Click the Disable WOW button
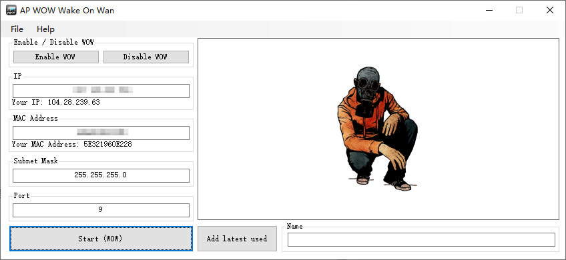Viewport: 566px width, 260px height. (x=146, y=57)
